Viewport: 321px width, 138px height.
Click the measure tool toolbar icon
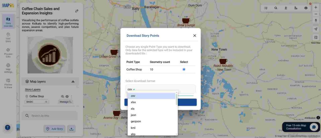[x=296, y=8]
